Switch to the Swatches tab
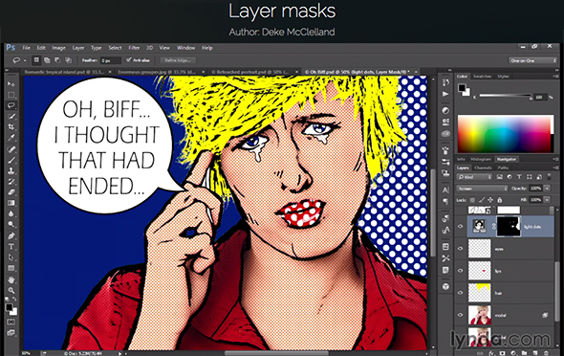The width and height of the screenshot is (564, 356). tap(482, 77)
